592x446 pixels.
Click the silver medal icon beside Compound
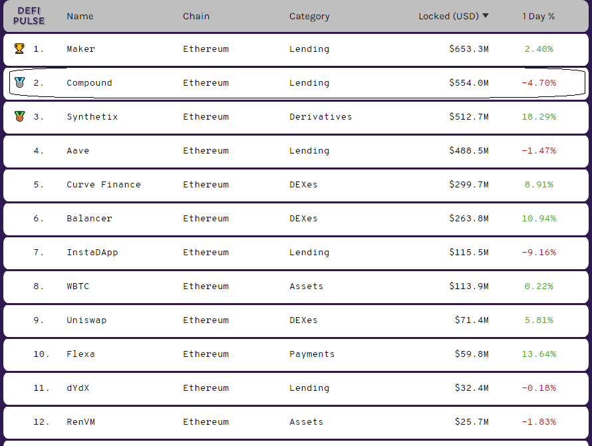(19, 83)
